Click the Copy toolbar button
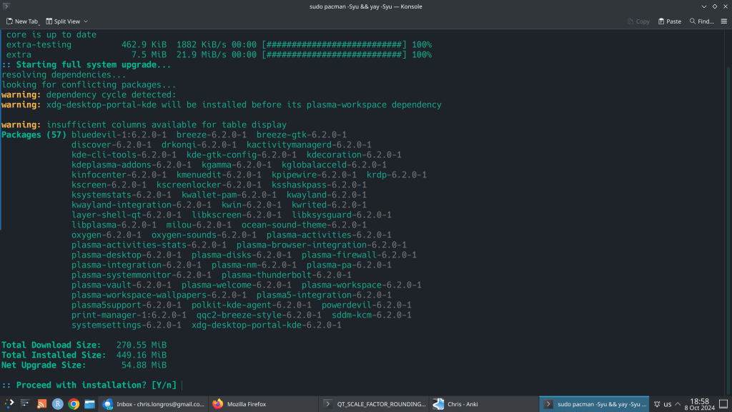732x412 pixels. [638, 21]
